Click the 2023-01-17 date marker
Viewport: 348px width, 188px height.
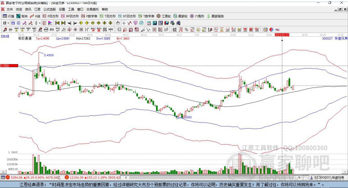(282, 35)
